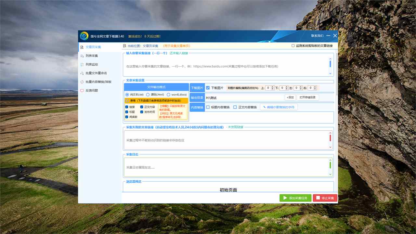Open the 联系我们 menu in title bar
Image resolution: width=416 pixels, height=234 pixels.
point(317,36)
